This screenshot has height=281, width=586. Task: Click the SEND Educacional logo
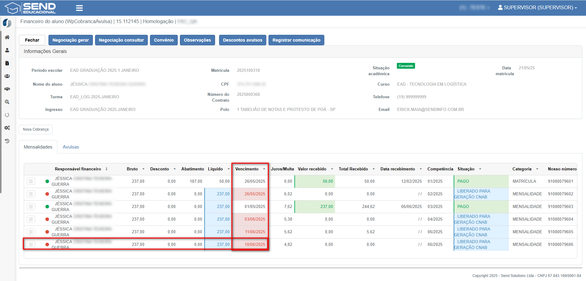(x=31, y=8)
